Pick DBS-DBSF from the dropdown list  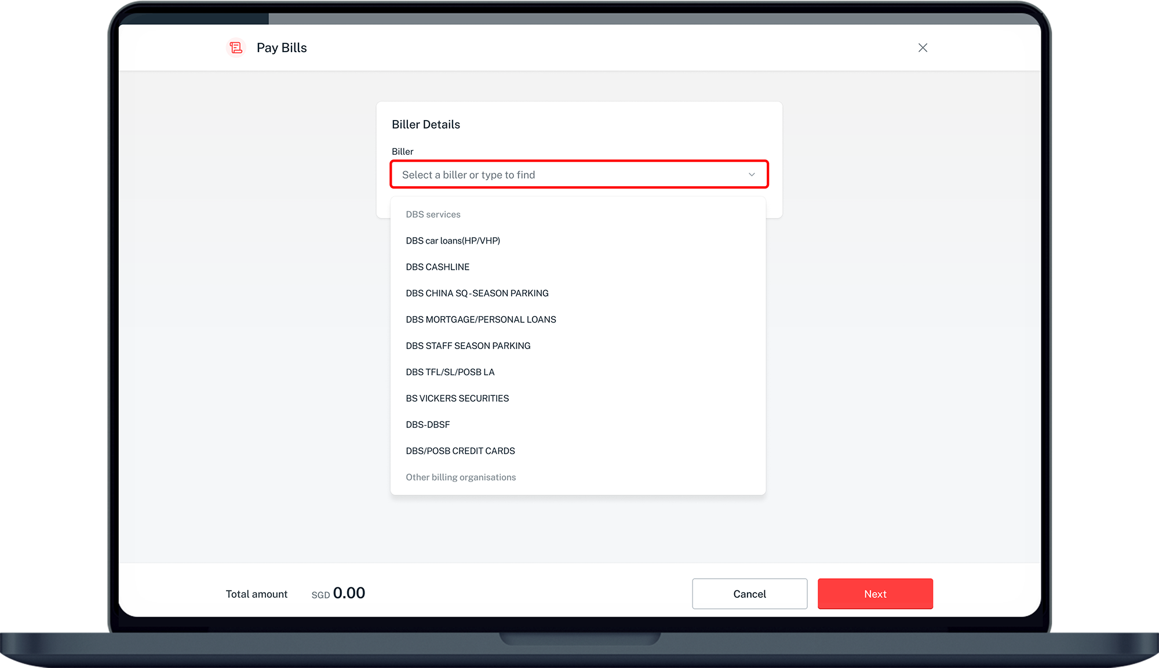[x=428, y=424]
